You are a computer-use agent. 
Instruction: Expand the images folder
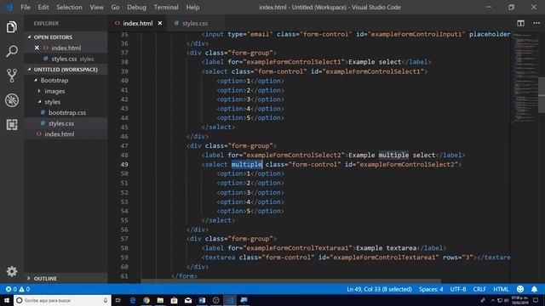pyautogui.click(x=39, y=91)
